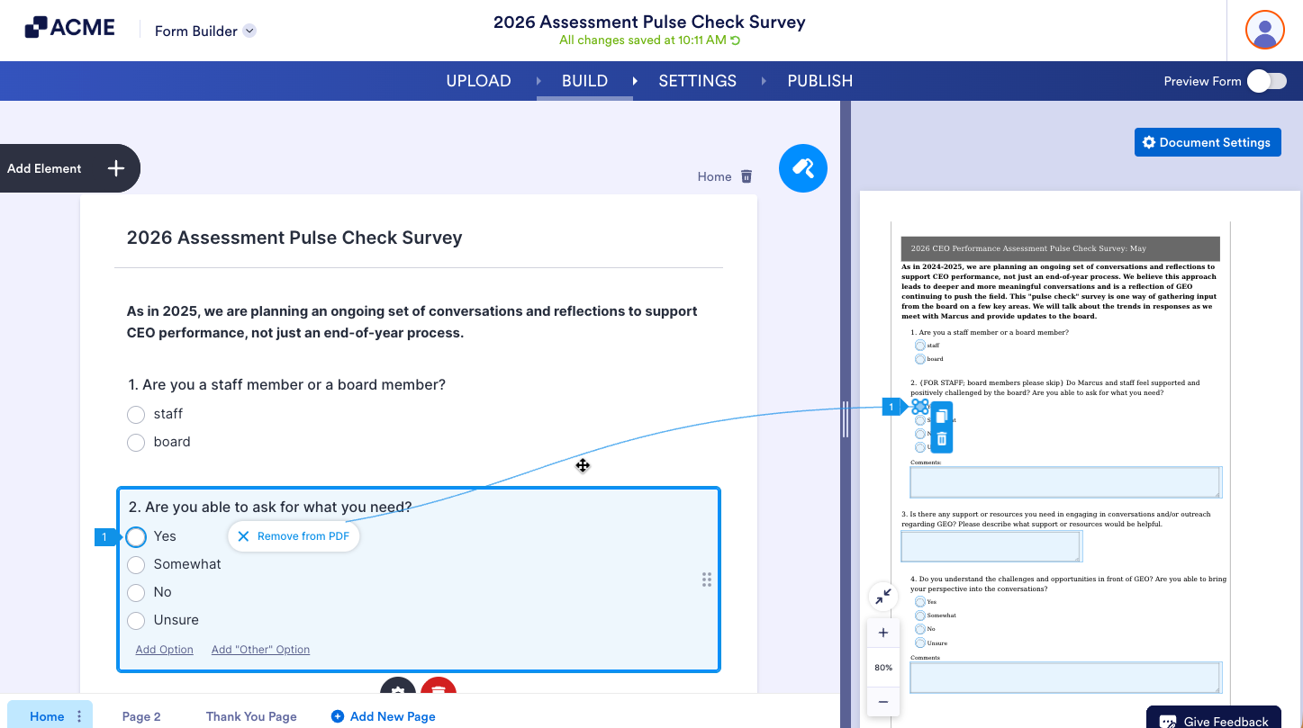This screenshot has height=728, width=1303.
Task: Click the Add Option link
Action: [165, 650]
